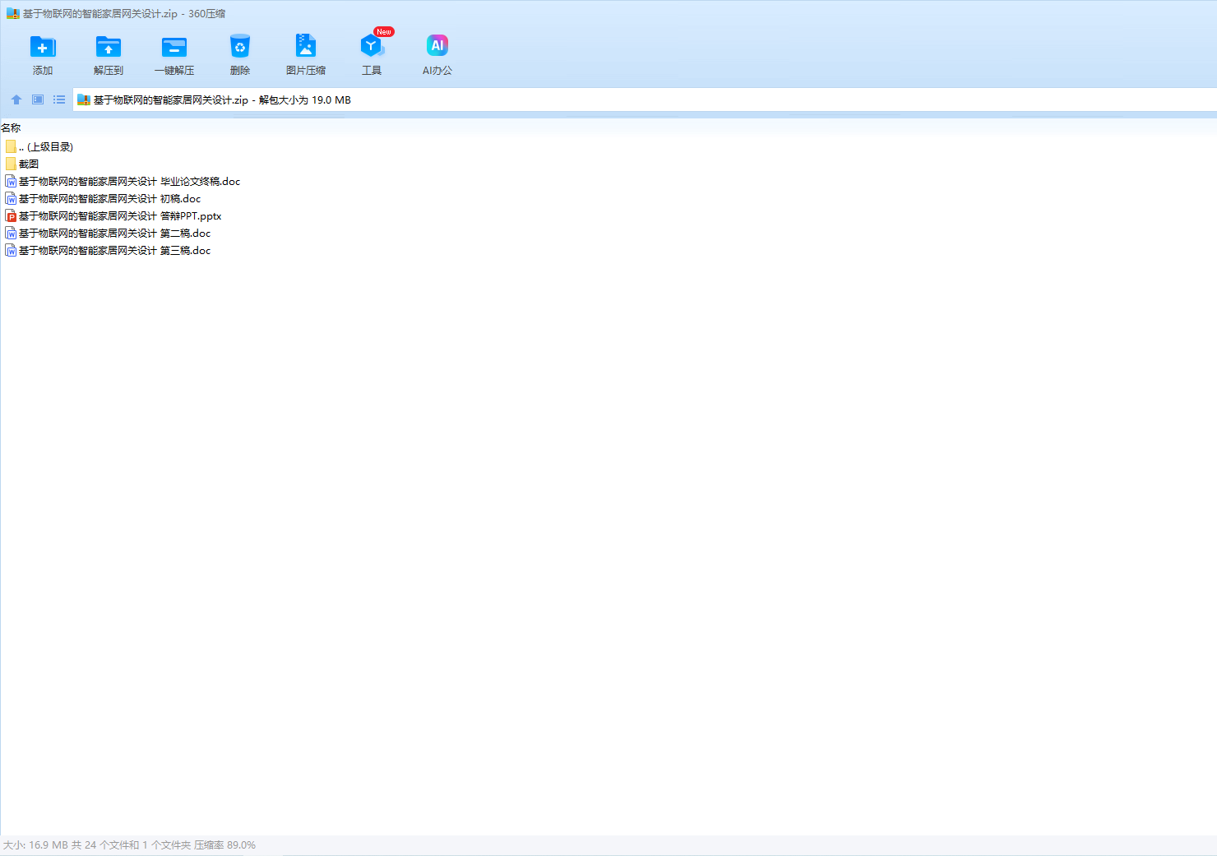Select the 截图 folder name
Screen dimensions: 1217x856
pyautogui.click(x=29, y=164)
